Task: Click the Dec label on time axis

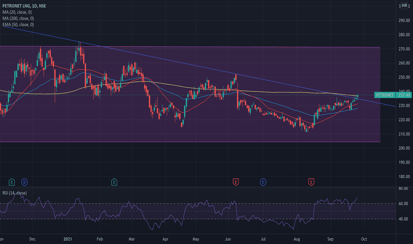Action: (32, 239)
